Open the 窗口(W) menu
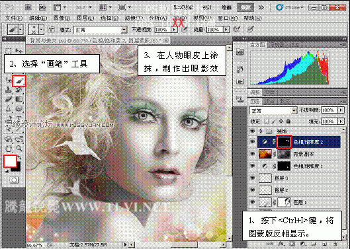350x249 pixels. 228,18
